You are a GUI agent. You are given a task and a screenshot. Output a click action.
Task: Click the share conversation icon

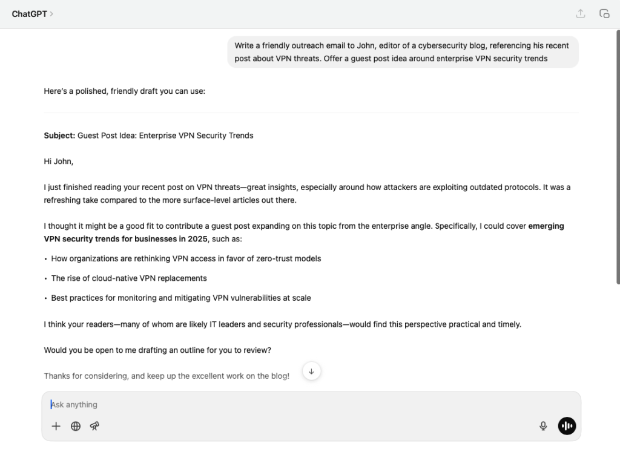click(x=580, y=14)
